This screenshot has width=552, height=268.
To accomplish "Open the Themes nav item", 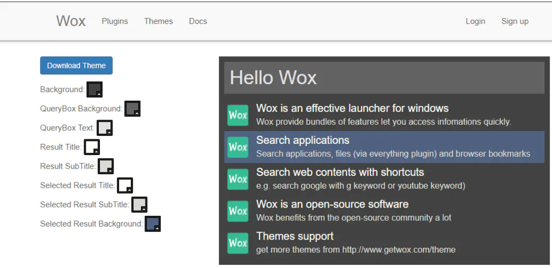I will (x=158, y=21).
